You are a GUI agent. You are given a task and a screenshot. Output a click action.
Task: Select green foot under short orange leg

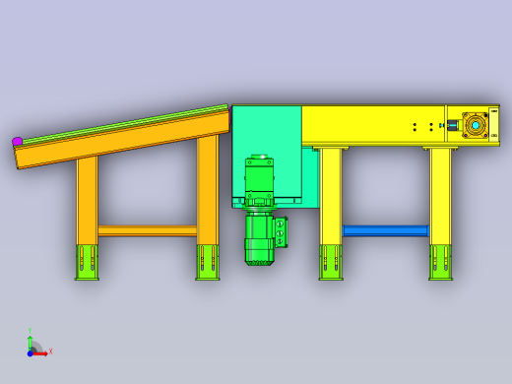(87, 263)
